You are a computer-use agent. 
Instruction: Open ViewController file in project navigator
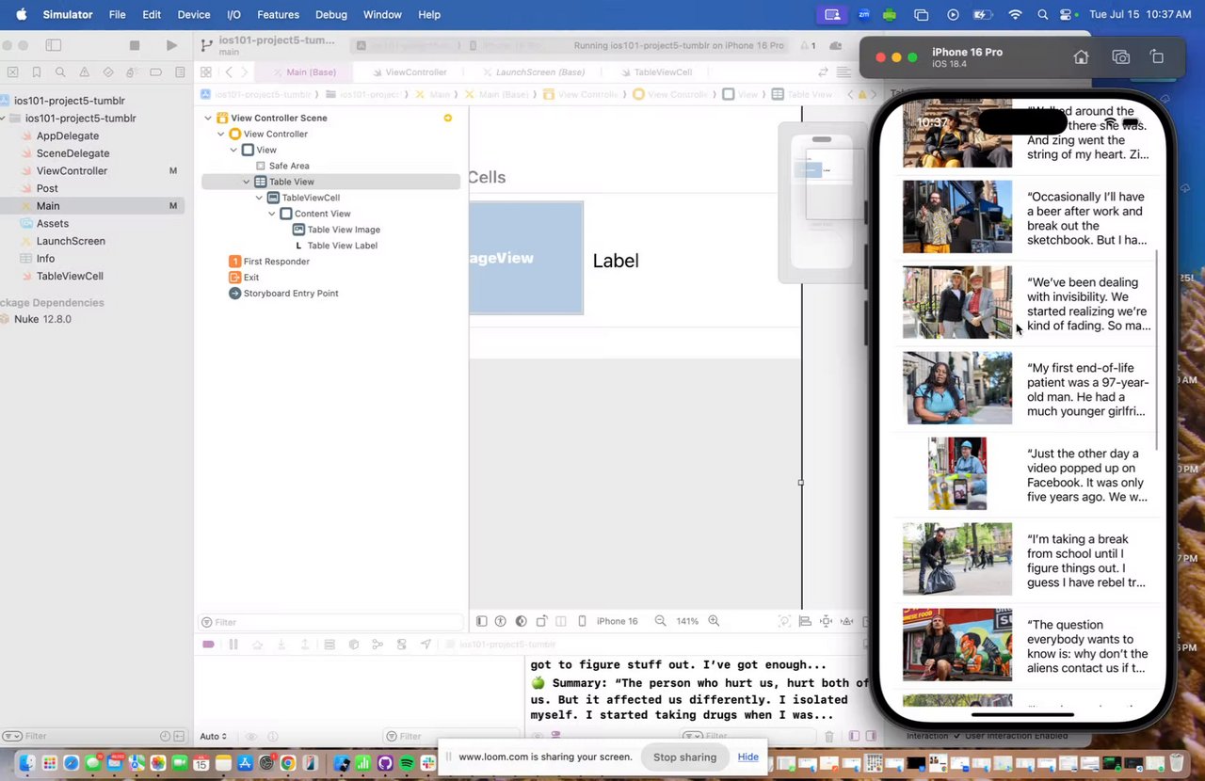72,170
